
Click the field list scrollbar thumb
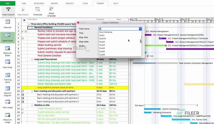click(141, 41)
